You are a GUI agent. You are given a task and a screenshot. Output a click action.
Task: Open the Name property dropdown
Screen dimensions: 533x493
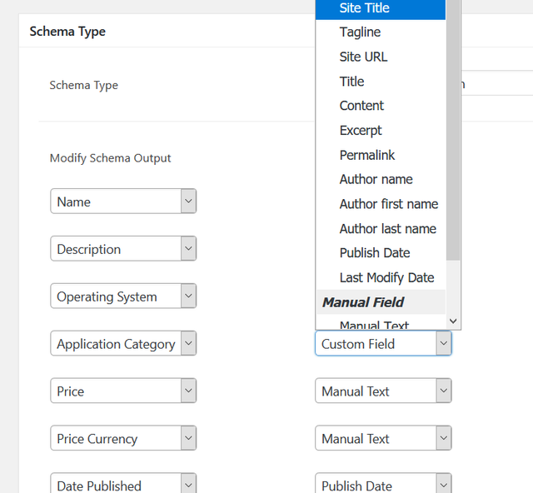pos(123,202)
